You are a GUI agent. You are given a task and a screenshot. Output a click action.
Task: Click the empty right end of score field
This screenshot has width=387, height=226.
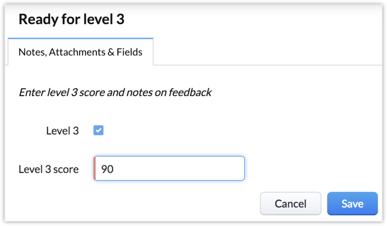point(225,169)
